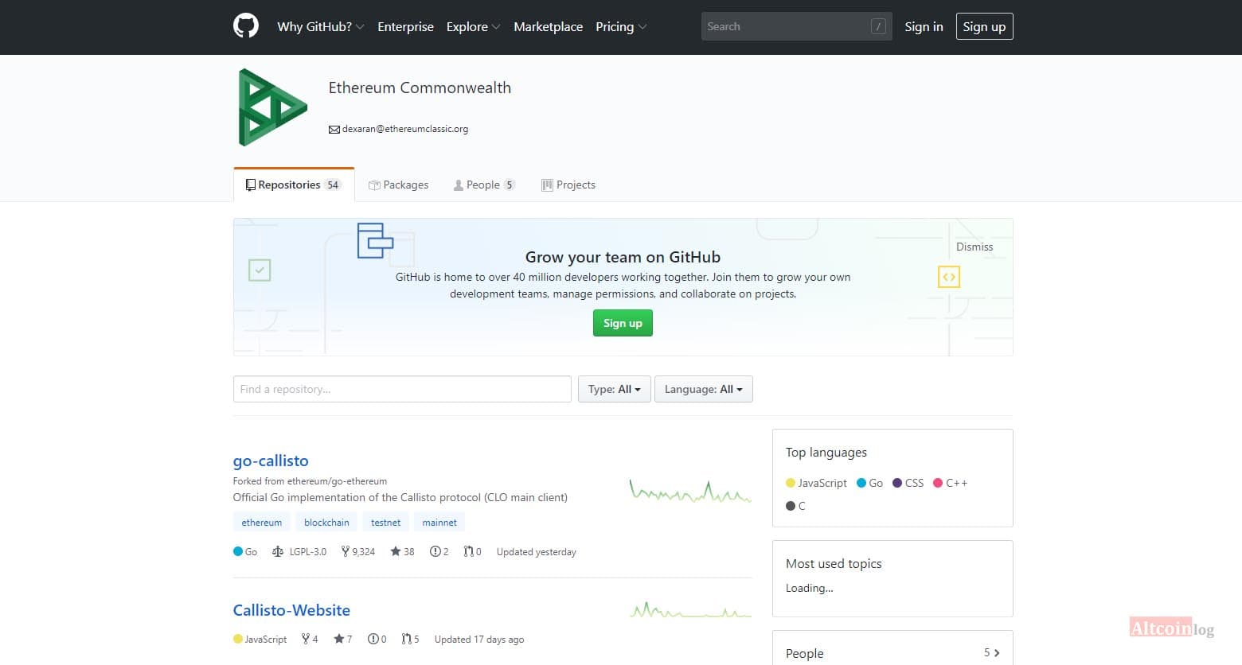The image size is (1242, 665).
Task: Open Callisto-Website pull requests count 5
Action: (x=411, y=639)
